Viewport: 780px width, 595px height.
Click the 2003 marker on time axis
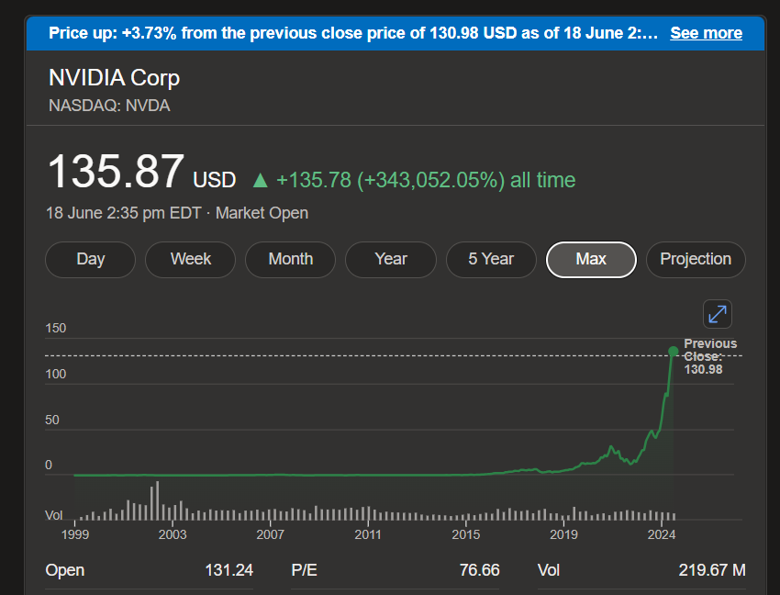tap(173, 534)
